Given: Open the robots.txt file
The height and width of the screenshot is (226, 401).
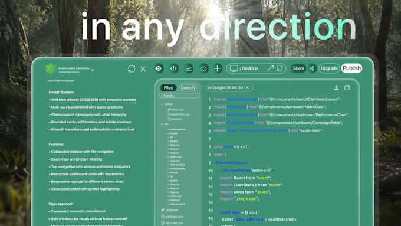Looking at the screenshot, I should click(175, 119).
